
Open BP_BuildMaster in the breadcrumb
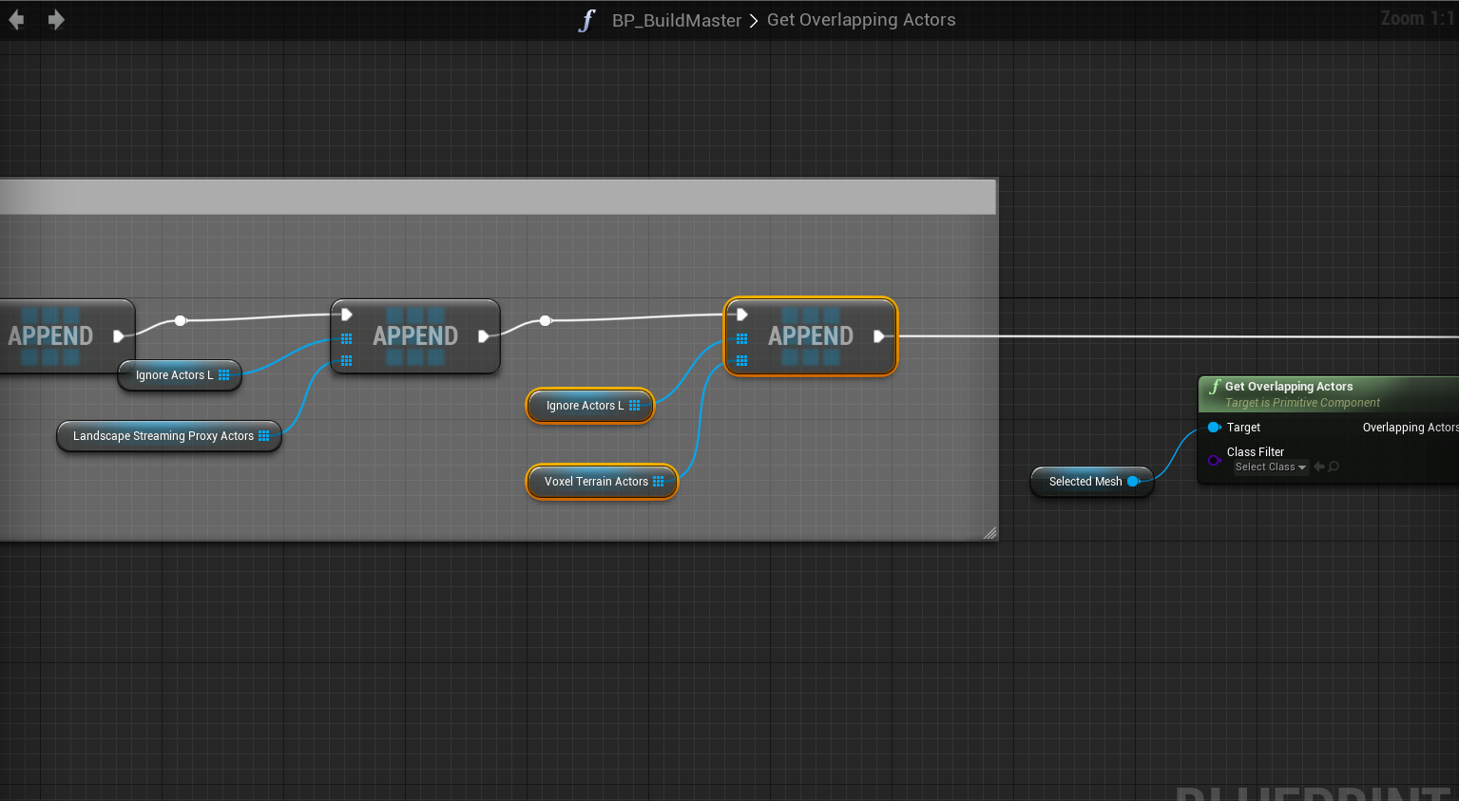[676, 20]
